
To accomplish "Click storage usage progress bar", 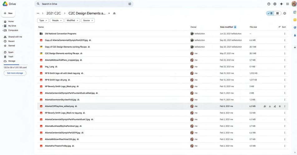I will 15,65.
